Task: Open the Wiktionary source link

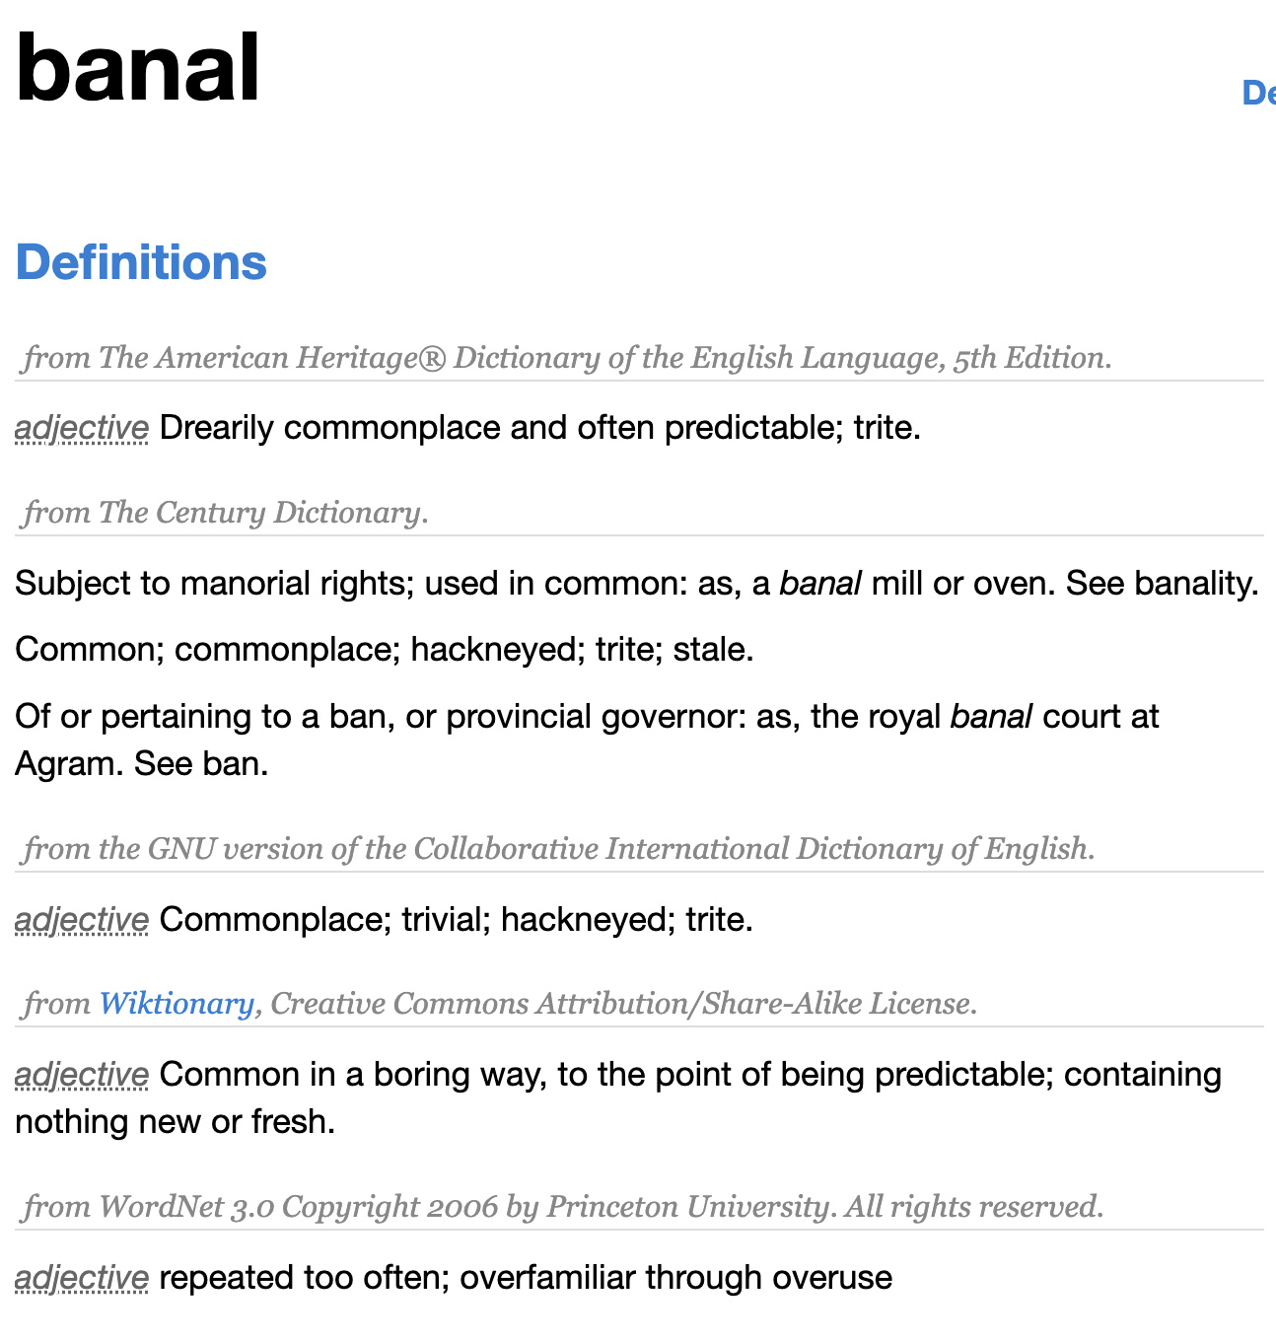Action: 177,1004
